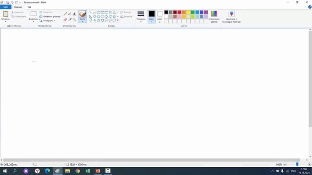Expand the shapes gallery with the bottom arrow
Viewport: 312px width, 175px height.
(x=118, y=20)
